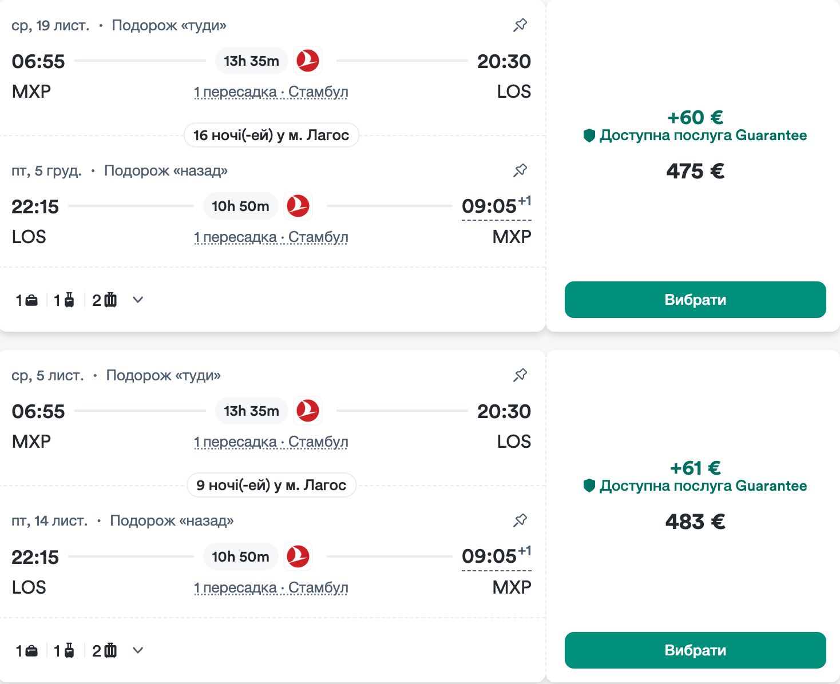This screenshot has width=840, height=684.
Task: Click cabin bag icon in second itinerary
Action: [x=69, y=650]
